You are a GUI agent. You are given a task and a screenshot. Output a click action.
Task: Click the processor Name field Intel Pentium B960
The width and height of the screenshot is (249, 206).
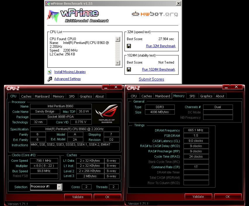(61, 106)
